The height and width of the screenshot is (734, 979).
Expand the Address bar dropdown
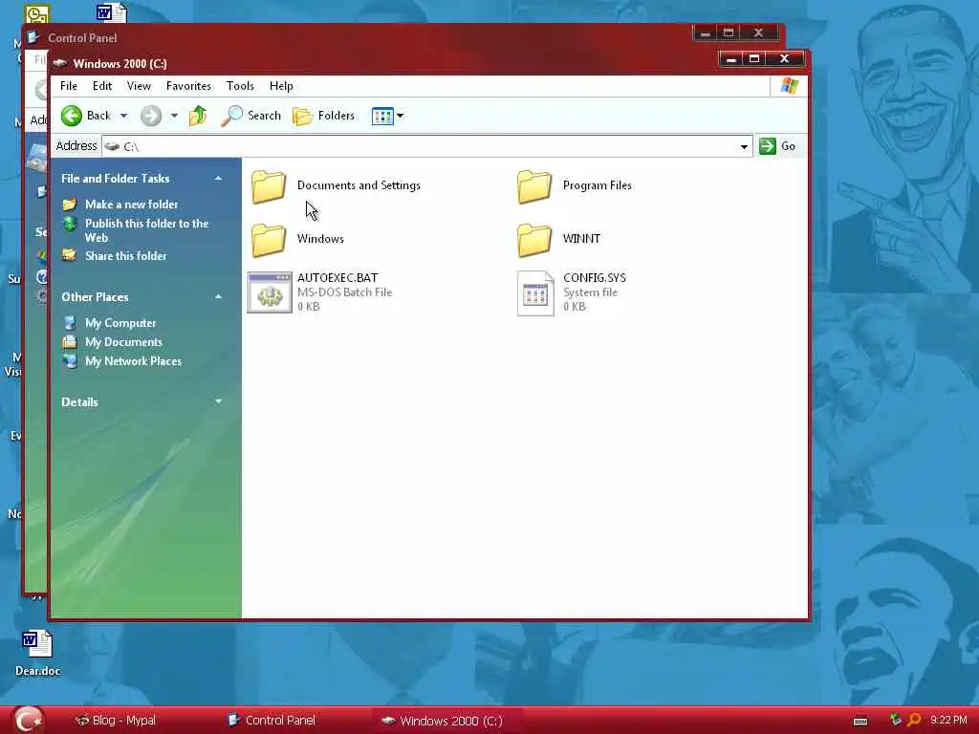744,146
